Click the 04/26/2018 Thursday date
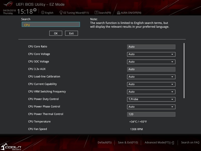The image size is (201, 151). 9,12
